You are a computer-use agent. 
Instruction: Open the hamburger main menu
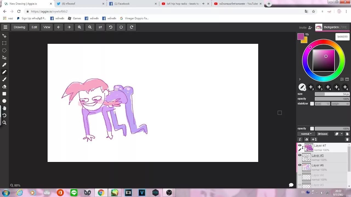pyautogui.click(x=5, y=27)
